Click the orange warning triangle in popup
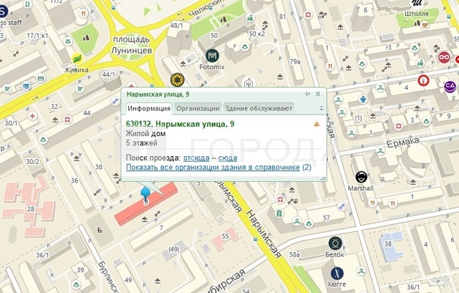The height and width of the screenshot is (293, 459). pos(317,124)
